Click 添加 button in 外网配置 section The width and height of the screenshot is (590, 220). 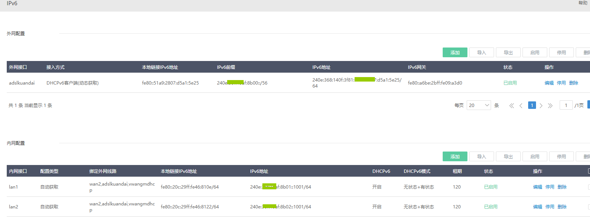coord(455,52)
